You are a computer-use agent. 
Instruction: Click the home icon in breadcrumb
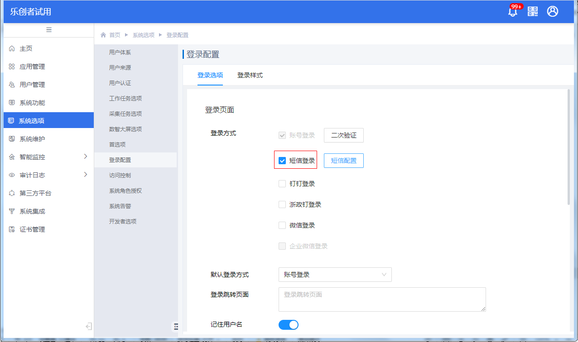(x=103, y=35)
